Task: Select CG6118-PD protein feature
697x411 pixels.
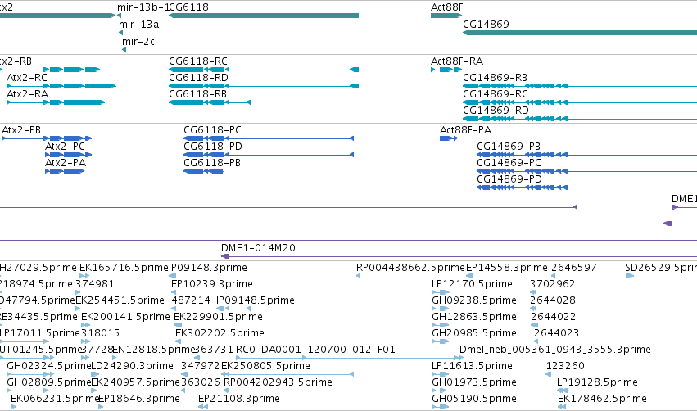Action: pyautogui.click(x=269, y=155)
